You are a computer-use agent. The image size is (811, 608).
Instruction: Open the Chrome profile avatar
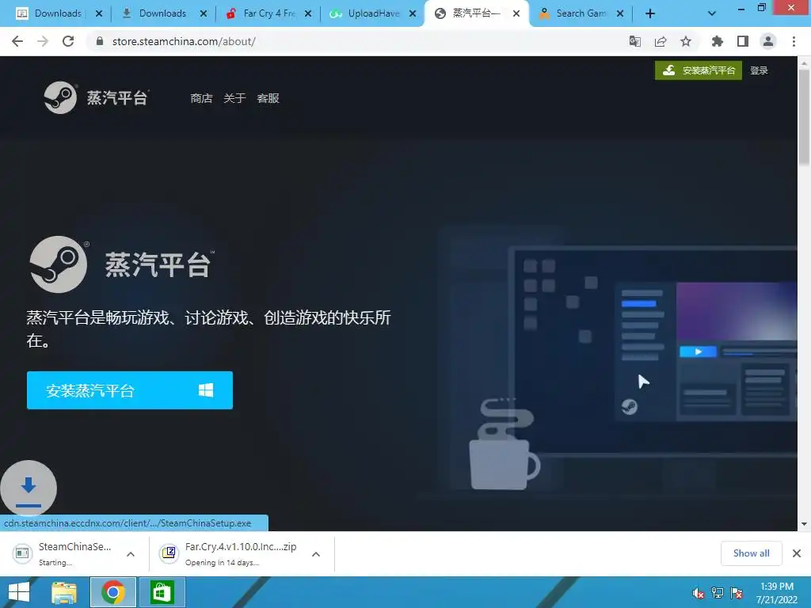(768, 41)
